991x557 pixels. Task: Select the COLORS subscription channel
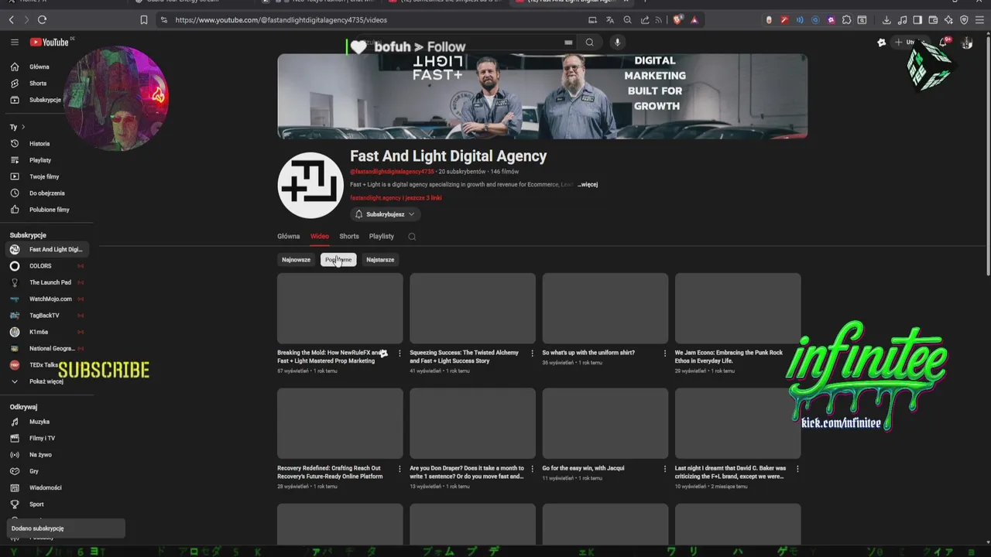[x=46, y=266]
